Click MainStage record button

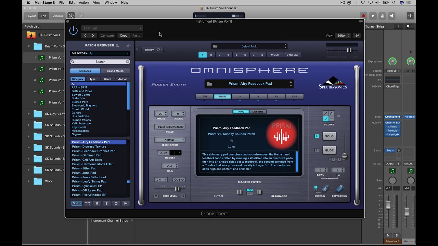click(363, 16)
